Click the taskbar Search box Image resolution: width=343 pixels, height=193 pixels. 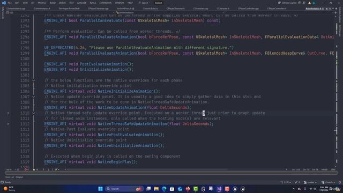click(x=124, y=189)
